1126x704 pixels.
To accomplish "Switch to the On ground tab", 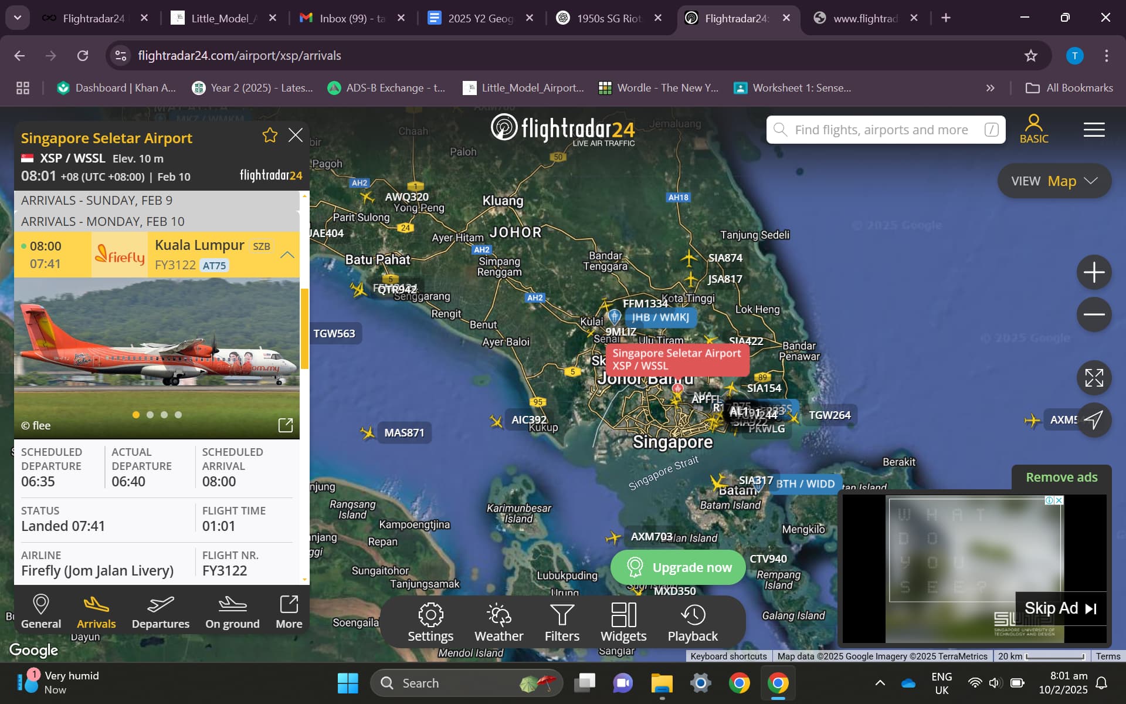I will coord(232,612).
